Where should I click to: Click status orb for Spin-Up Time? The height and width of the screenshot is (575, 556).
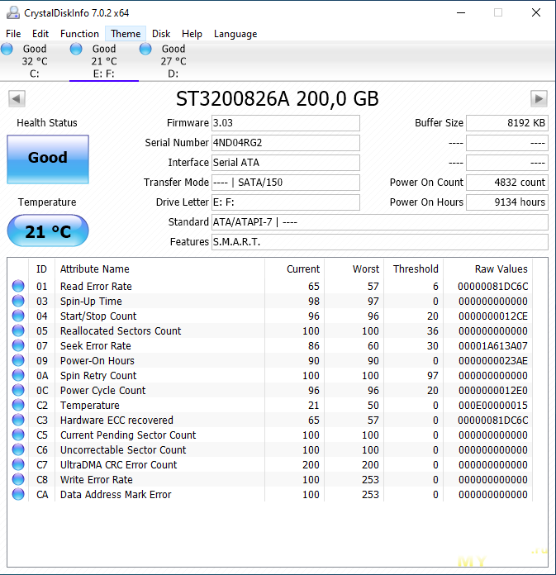point(18,301)
